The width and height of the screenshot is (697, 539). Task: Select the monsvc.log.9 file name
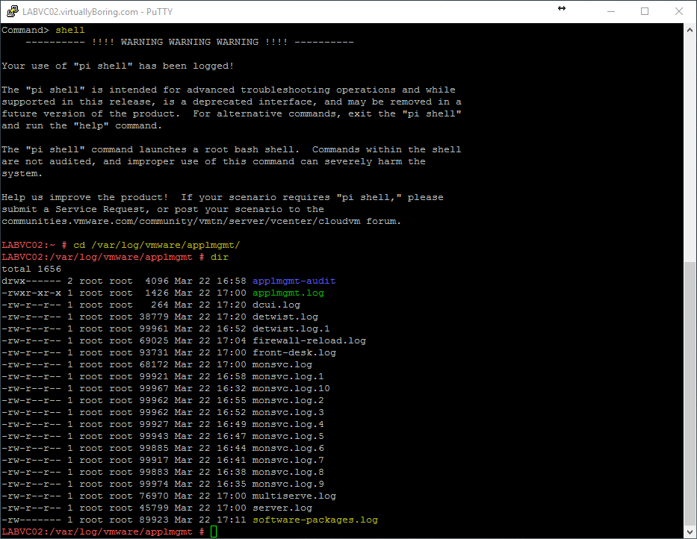(288, 485)
